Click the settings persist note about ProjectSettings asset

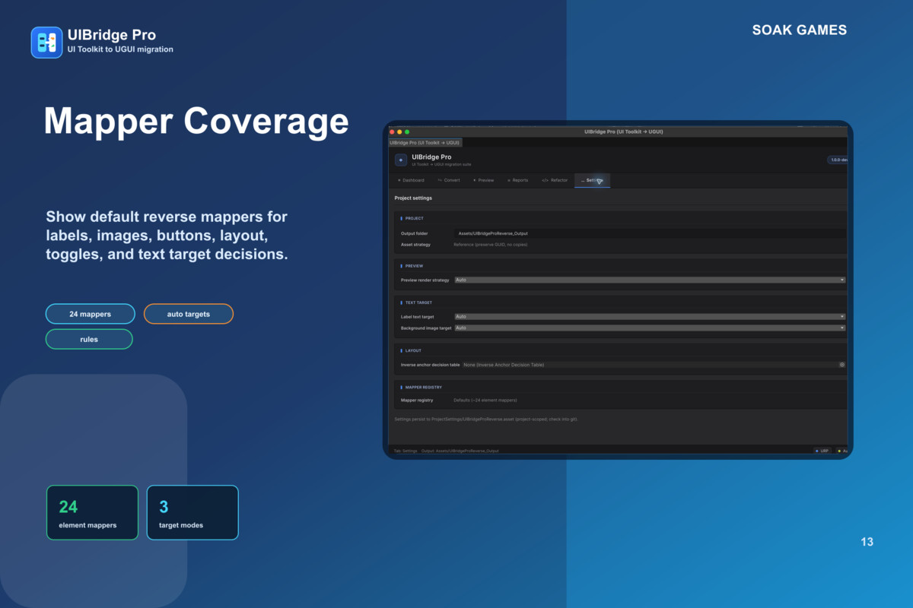486,419
